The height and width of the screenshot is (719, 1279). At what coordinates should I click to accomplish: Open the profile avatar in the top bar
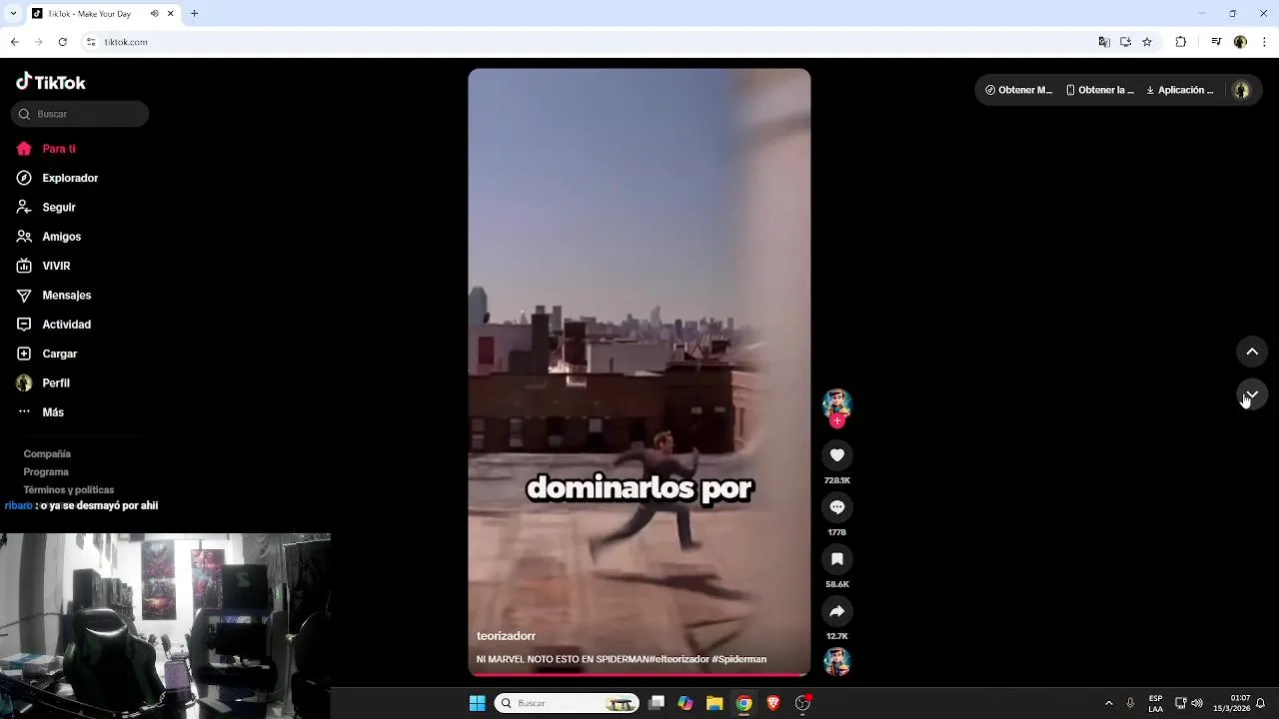pyautogui.click(x=1241, y=90)
